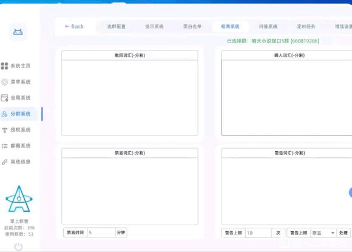Click the 踢人词汇 text area

coord(286,98)
